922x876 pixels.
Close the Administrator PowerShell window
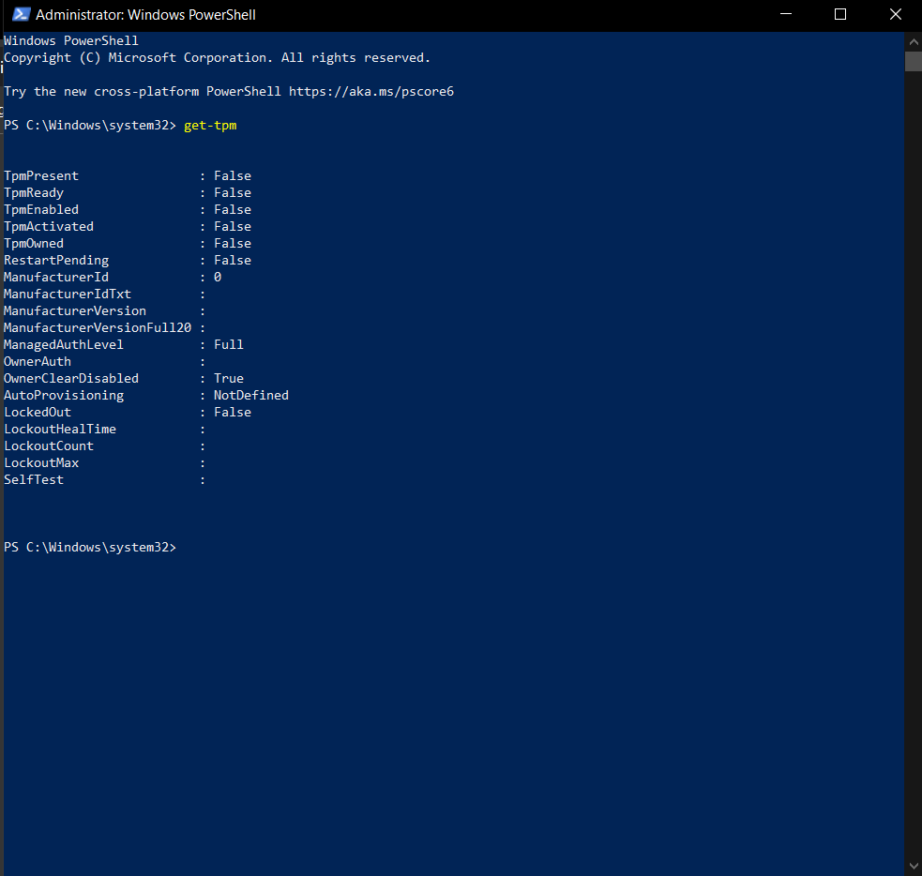[x=895, y=14]
